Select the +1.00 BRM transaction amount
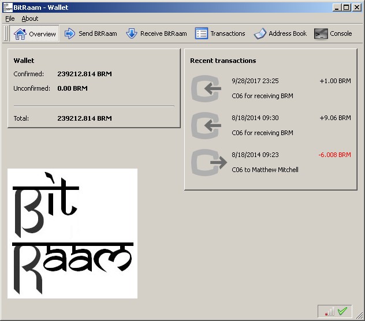Viewport: 365px width, 321px height. pyautogui.click(x=335, y=81)
